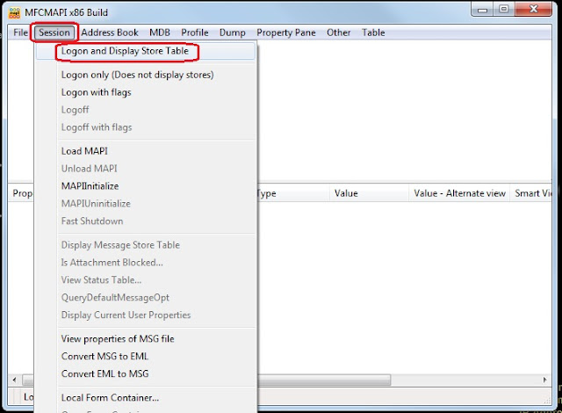Click View Status Table... entry
562x413 pixels.
click(146, 280)
